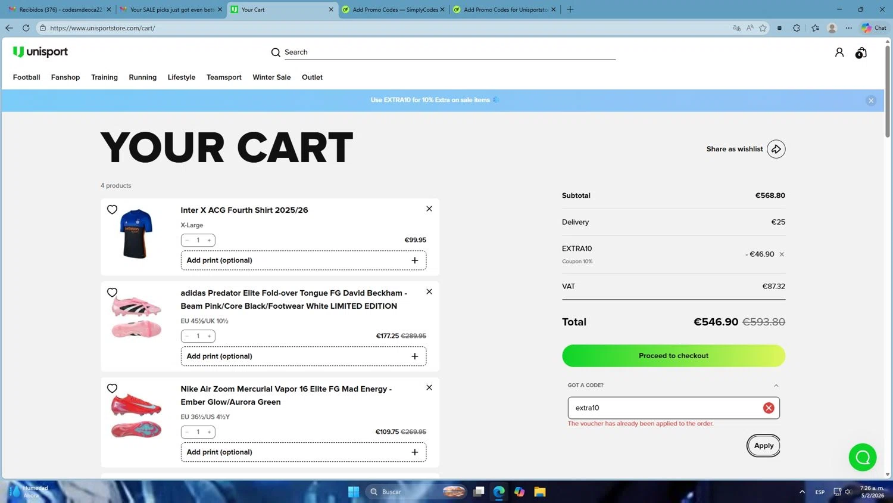
Task: Open the Running menu
Action: (143, 77)
